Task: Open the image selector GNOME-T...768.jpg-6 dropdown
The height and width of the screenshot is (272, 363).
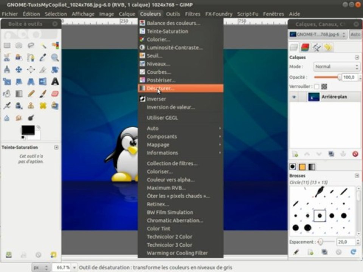Action: [x=318, y=34]
